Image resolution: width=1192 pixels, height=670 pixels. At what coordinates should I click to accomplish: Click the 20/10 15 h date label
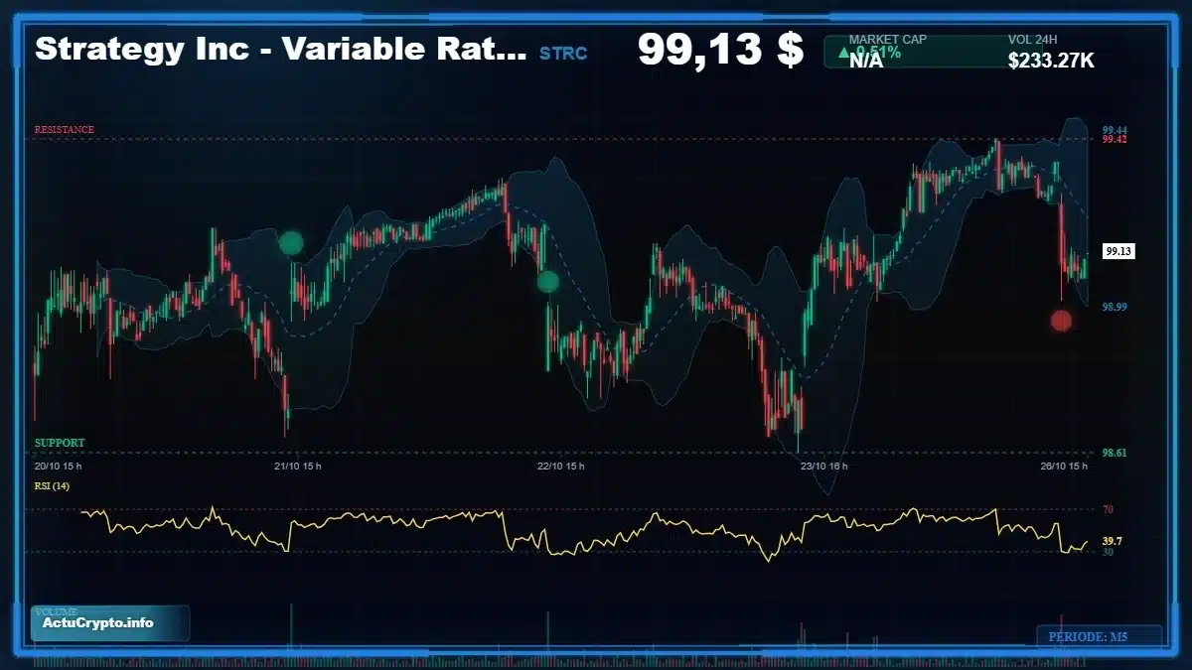click(58, 466)
